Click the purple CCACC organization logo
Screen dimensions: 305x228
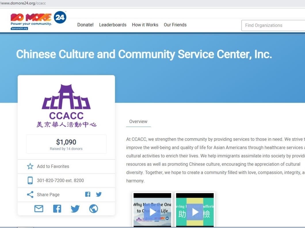(x=66, y=106)
